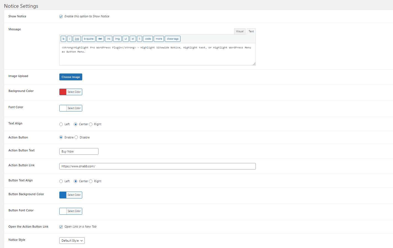393x248 pixels.
Task: Click the 'code' quicktag button
Action: click(x=148, y=39)
